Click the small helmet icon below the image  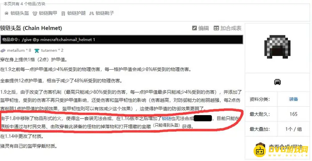(277, 82)
